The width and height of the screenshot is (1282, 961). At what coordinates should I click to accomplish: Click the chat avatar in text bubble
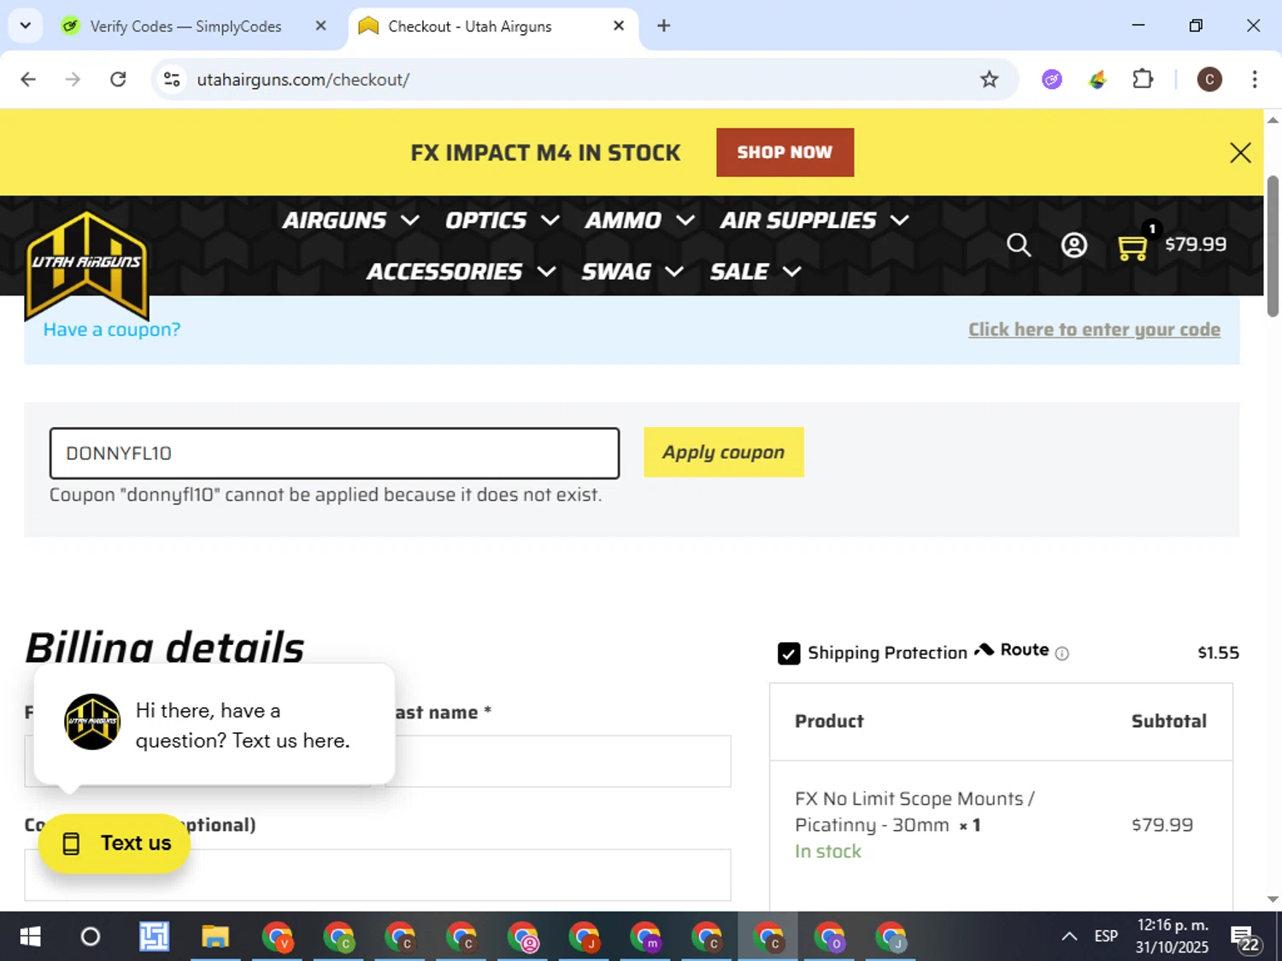[x=92, y=722]
